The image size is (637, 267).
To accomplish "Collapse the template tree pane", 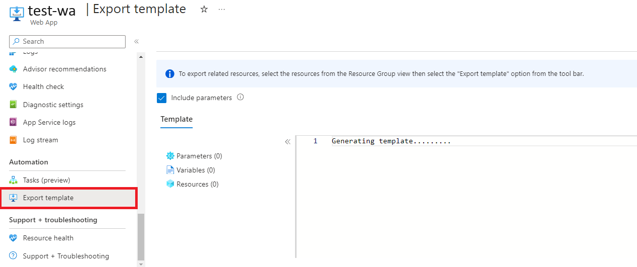I will pos(287,142).
